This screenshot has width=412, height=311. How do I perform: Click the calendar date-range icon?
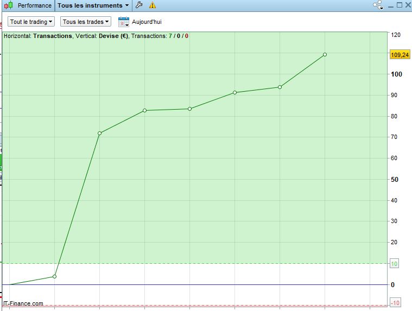[124, 22]
